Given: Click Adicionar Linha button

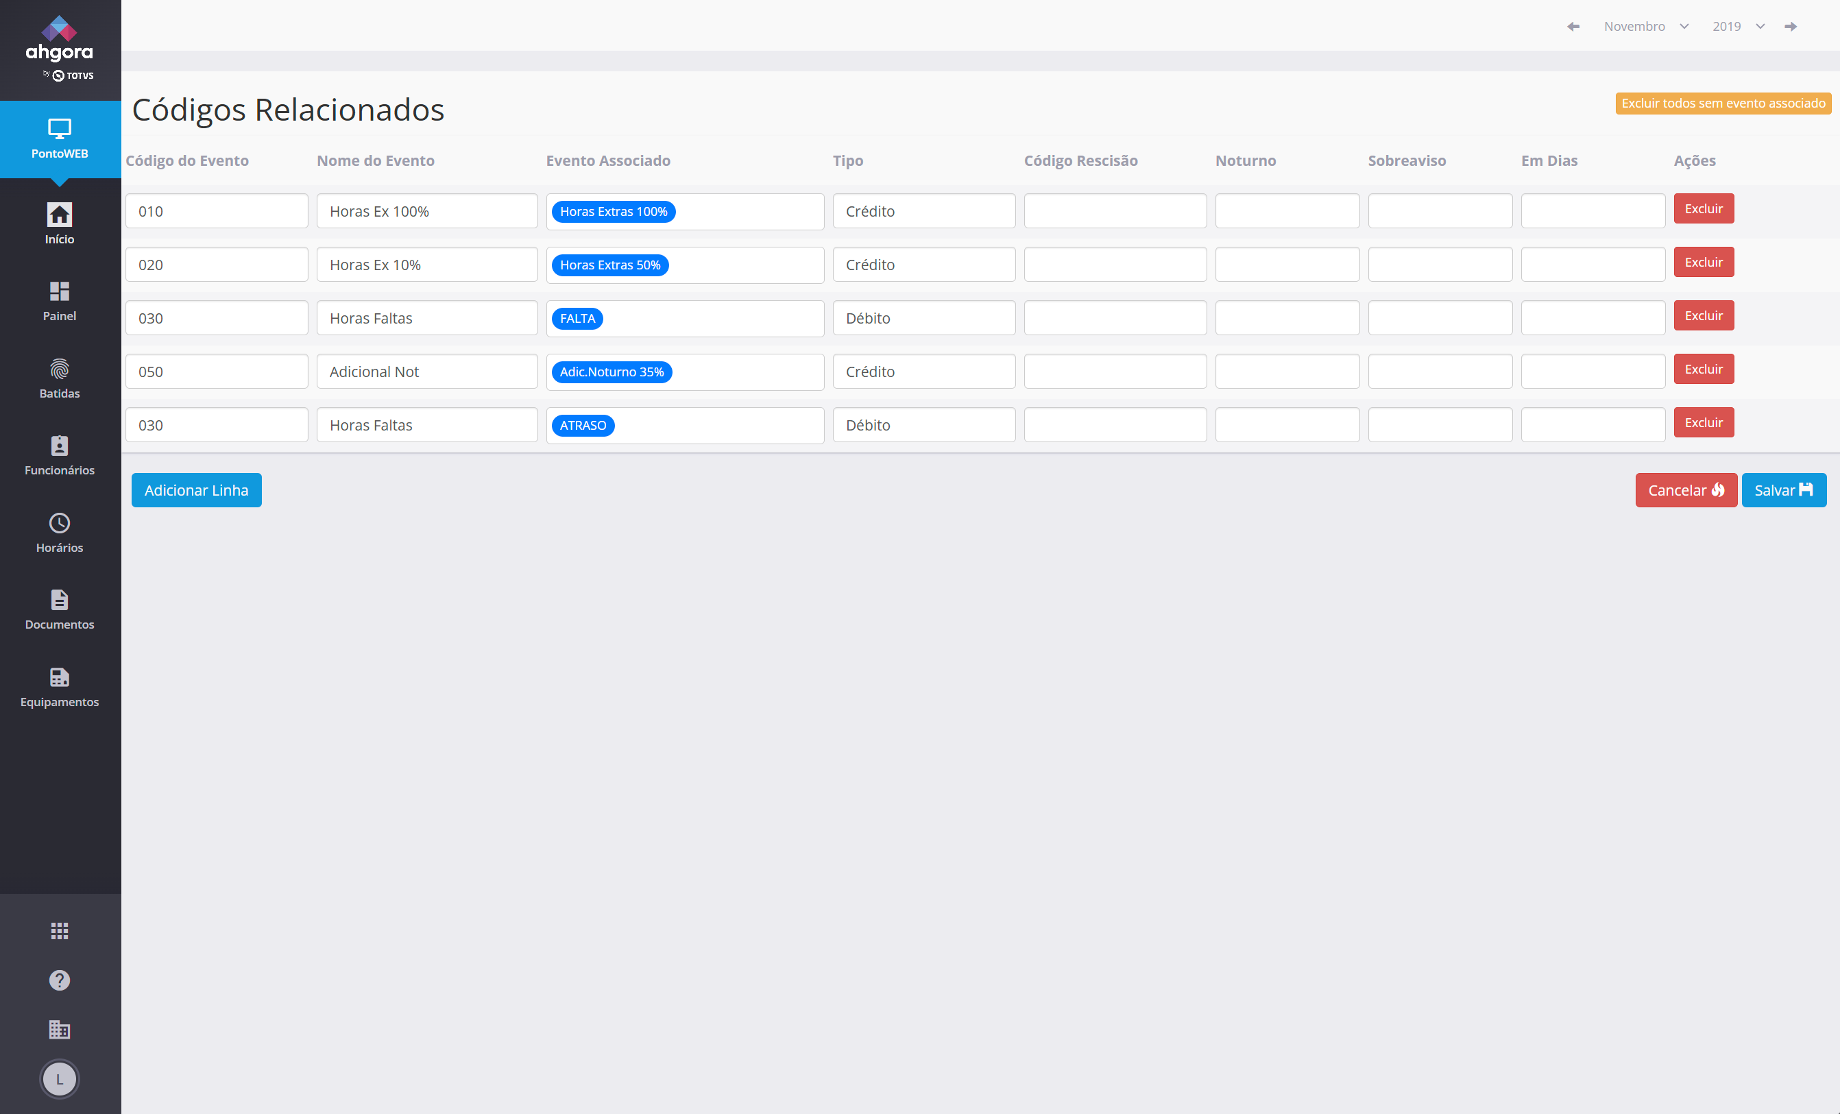Looking at the screenshot, I should click(x=196, y=489).
